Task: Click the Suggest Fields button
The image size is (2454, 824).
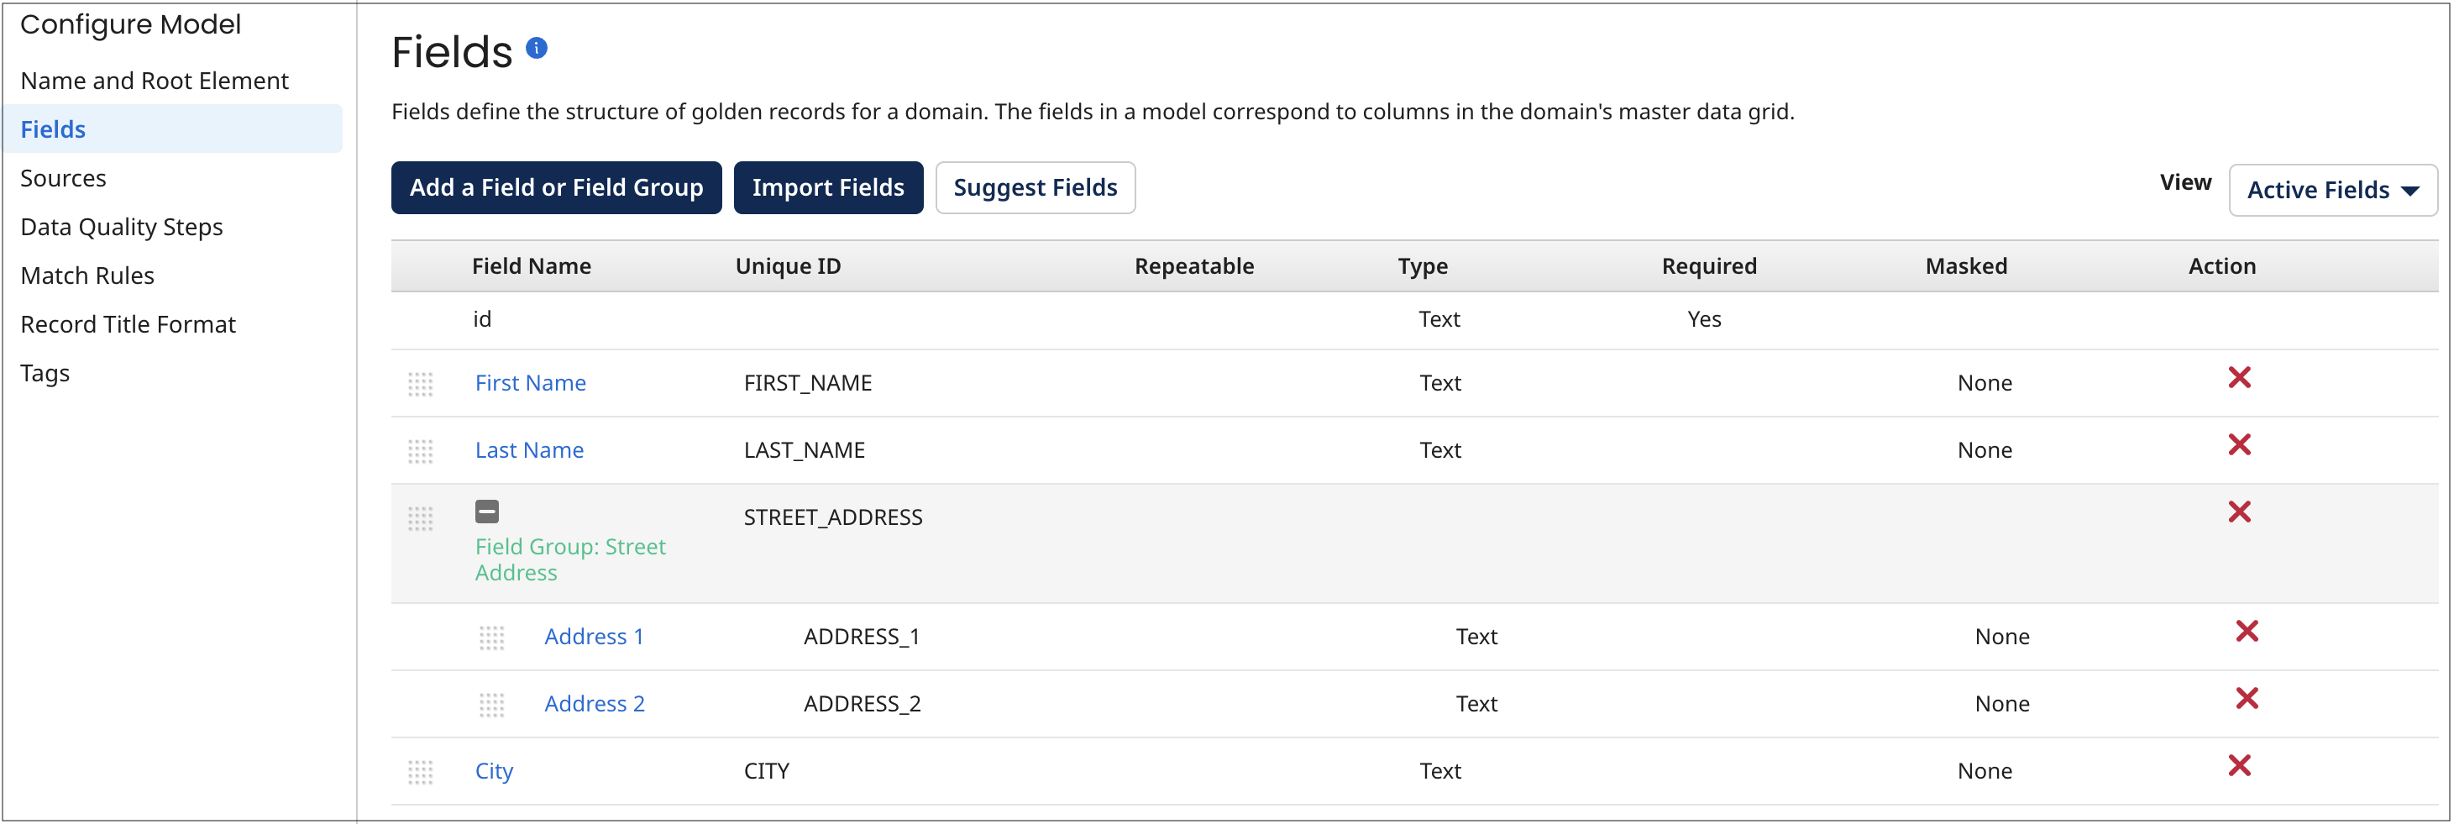Action: tap(1035, 187)
